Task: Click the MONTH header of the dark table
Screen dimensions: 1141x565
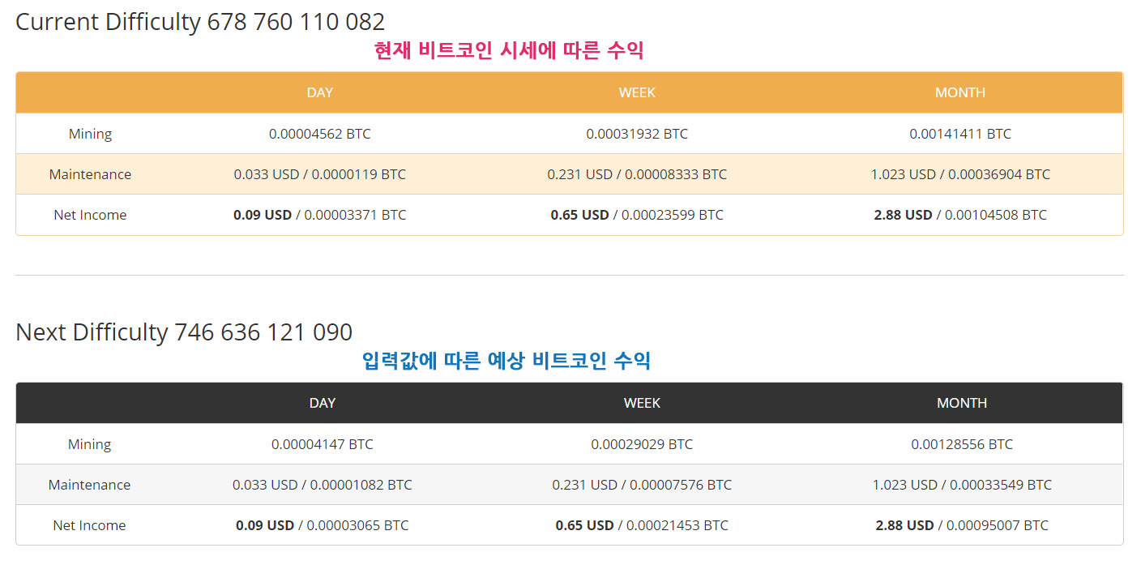Action: 962,403
